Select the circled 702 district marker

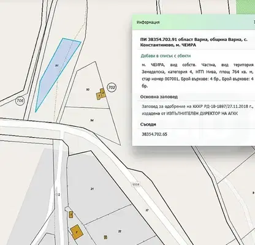pos(112,88)
